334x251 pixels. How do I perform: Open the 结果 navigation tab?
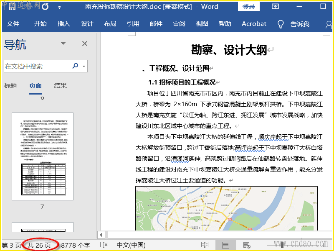tap(61, 85)
